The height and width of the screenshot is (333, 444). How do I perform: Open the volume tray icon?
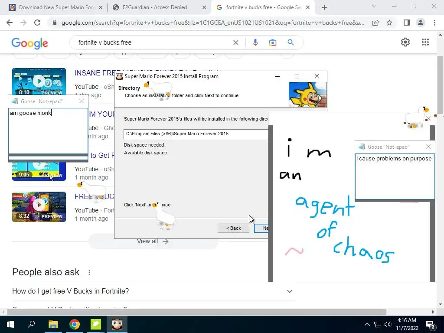388,324
